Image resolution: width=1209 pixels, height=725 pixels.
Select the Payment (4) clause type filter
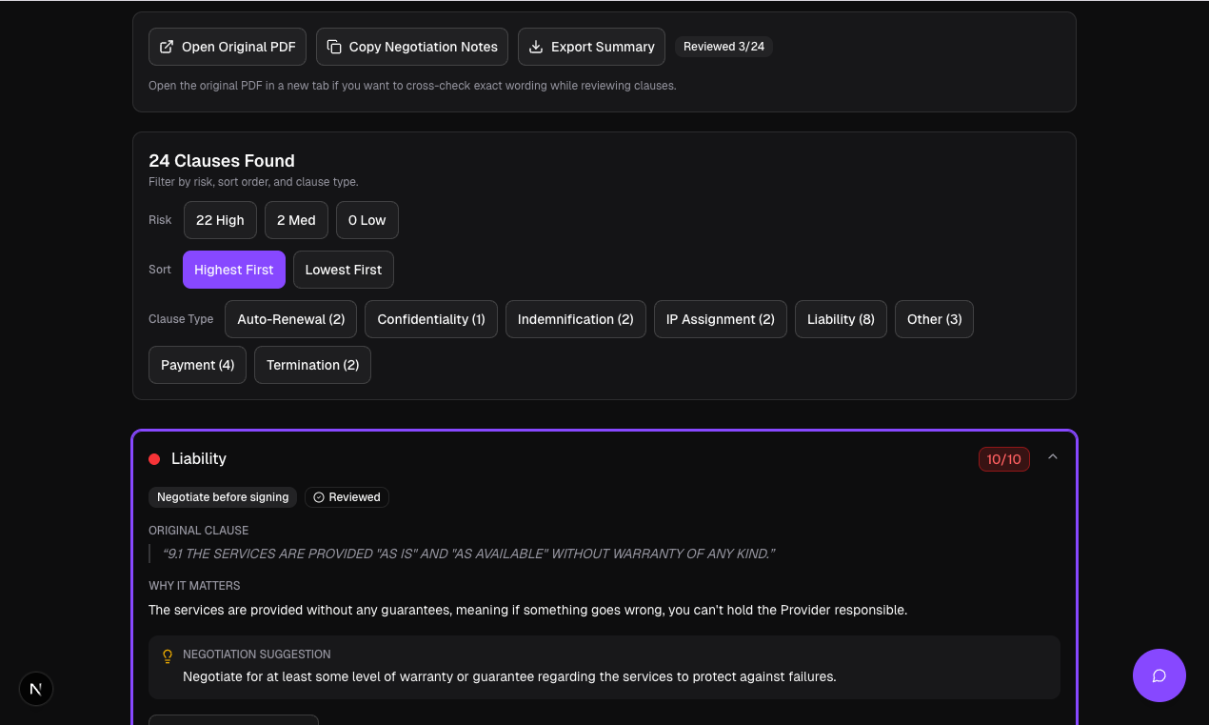coord(197,365)
